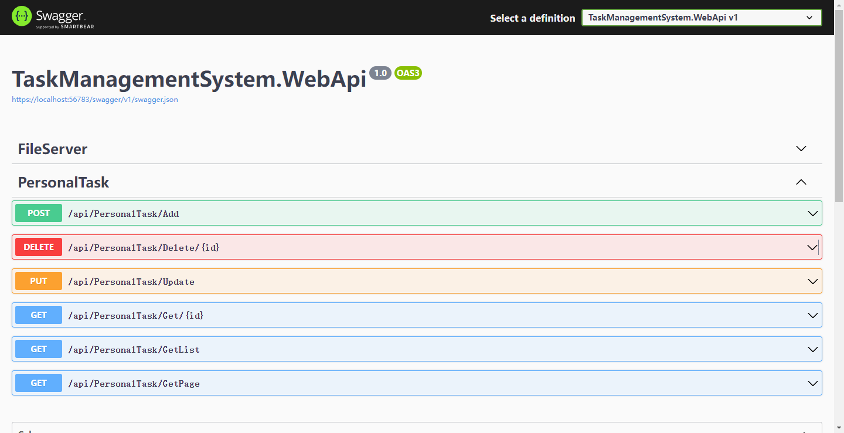Collapse the PersonalTask section

(x=801, y=182)
